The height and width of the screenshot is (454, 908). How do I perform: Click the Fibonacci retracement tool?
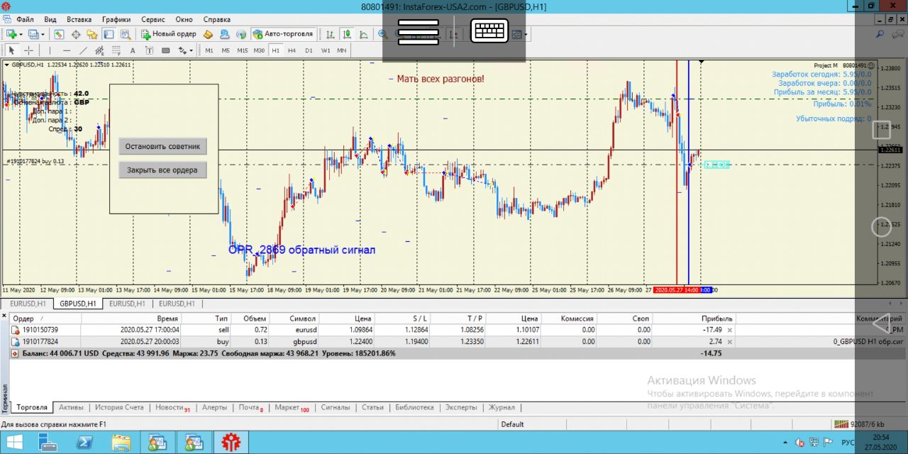coord(116,50)
